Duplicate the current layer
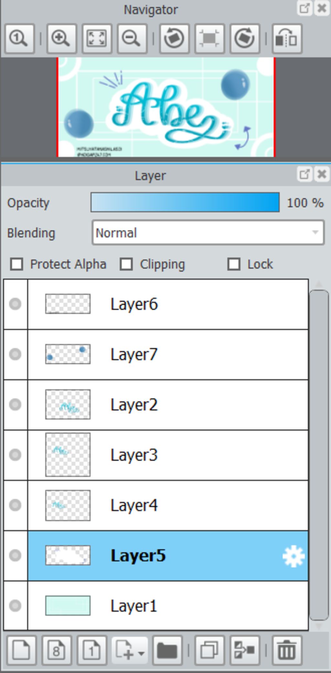This screenshot has height=673, width=331. pyautogui.click(x=209, y=650)
